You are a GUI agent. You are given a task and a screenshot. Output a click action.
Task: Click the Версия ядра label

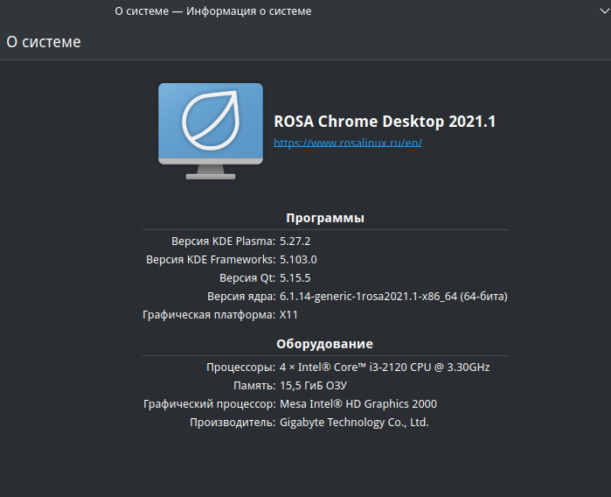click(241, 297)
